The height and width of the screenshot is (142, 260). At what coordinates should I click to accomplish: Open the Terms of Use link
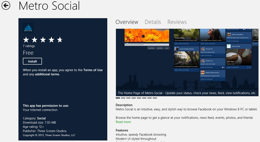(x=93, y=70)
